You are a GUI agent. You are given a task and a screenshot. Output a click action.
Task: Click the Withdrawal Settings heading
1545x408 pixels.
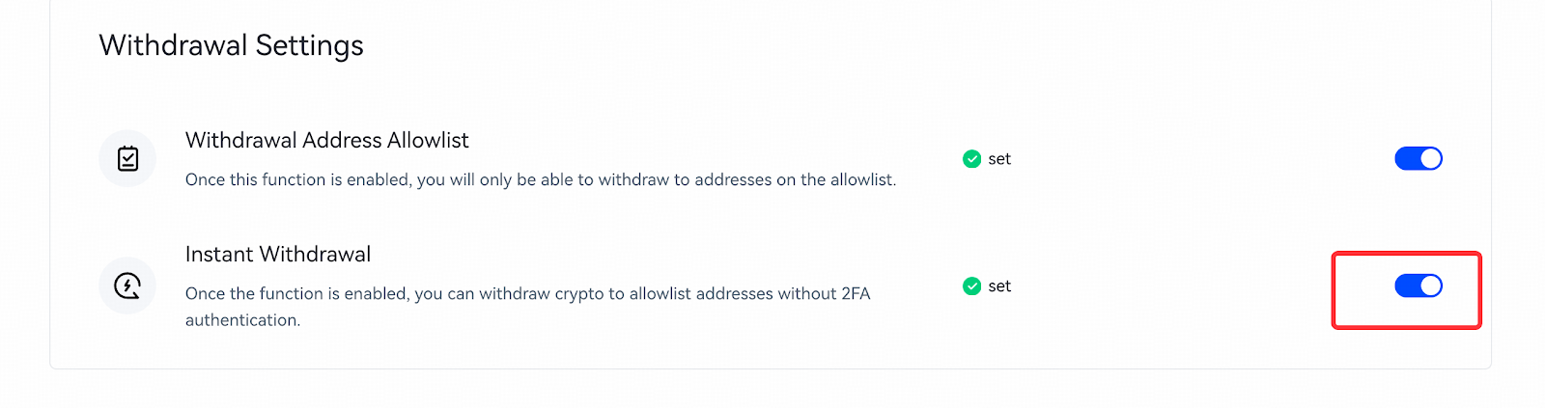[231, 45]
